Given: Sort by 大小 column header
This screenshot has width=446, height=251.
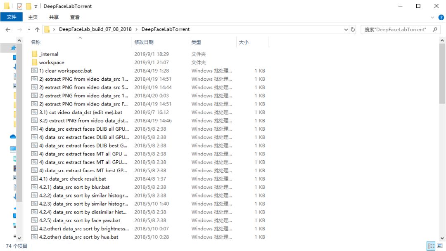Looking at the screenshot, I should (x=244, y=42).
